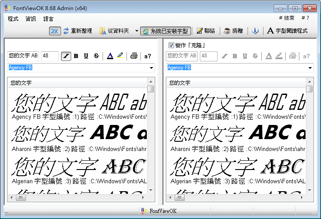Open fonts 從資料夾 from folder

pos(114,31)
